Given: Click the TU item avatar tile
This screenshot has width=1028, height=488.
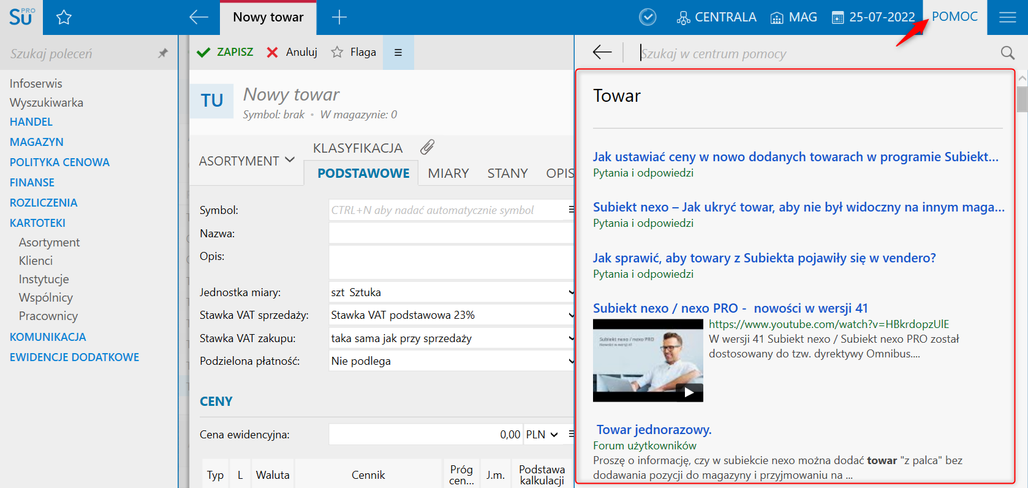Looking at the screenshot, I should [212, 101].
